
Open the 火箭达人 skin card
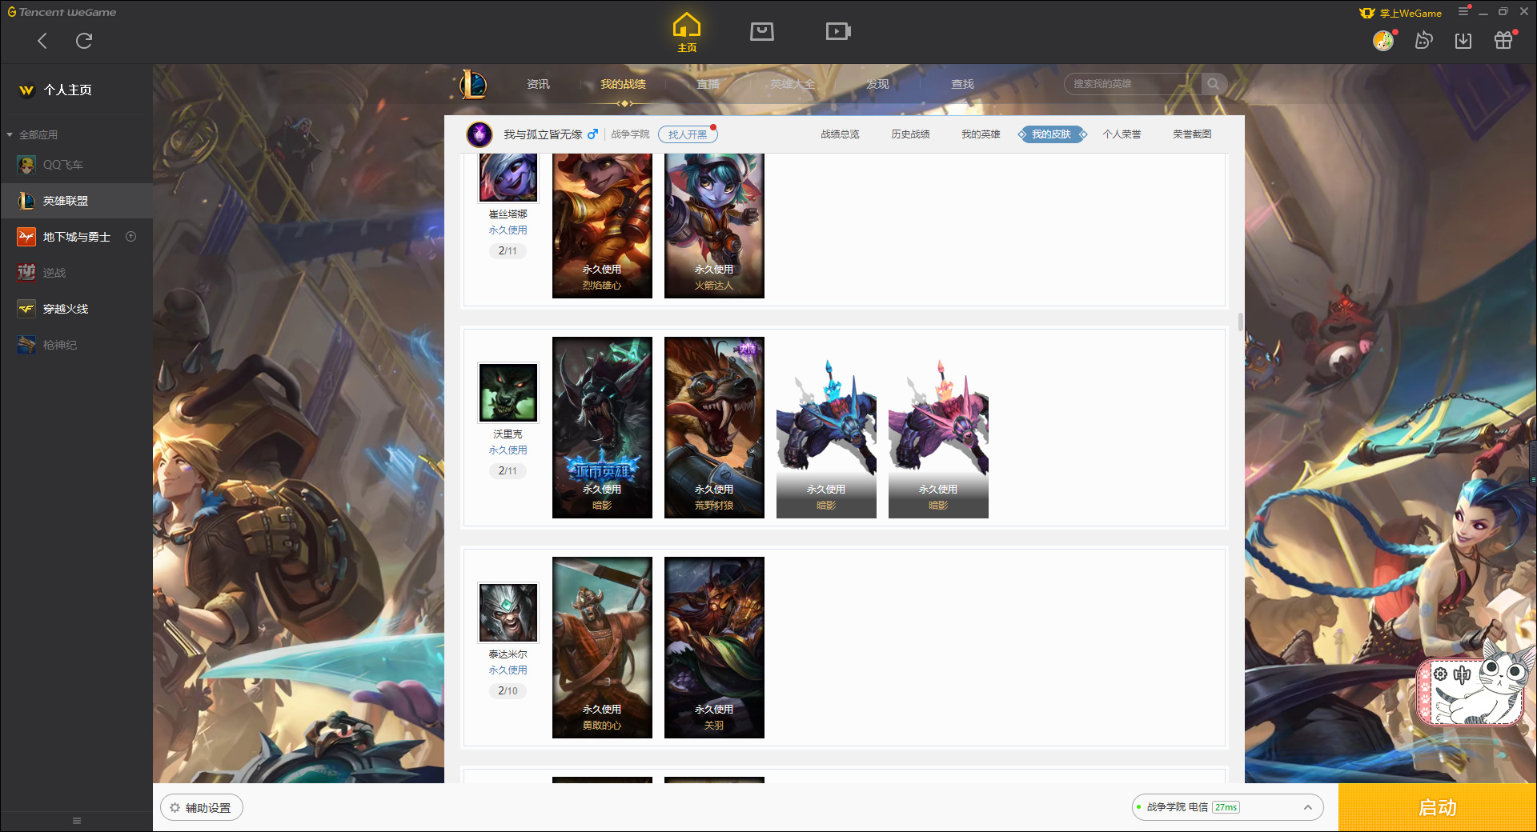[x=714, y=226]
